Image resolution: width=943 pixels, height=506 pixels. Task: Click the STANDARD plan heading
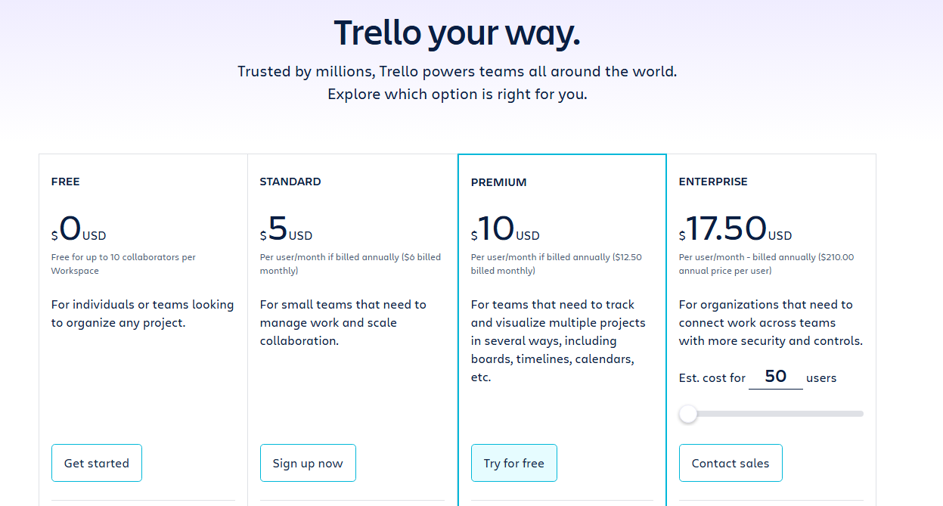[290, 182]
